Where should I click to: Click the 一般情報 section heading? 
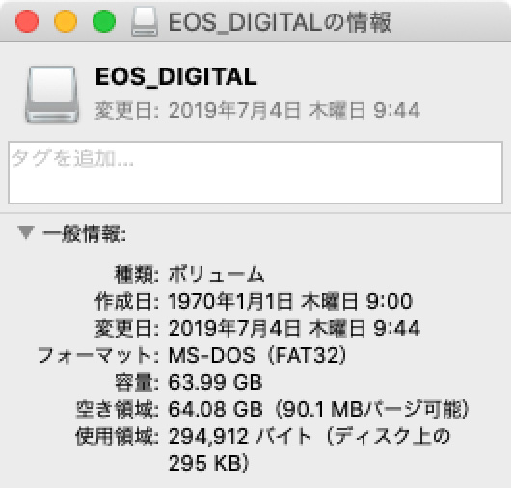click(85, 233)
